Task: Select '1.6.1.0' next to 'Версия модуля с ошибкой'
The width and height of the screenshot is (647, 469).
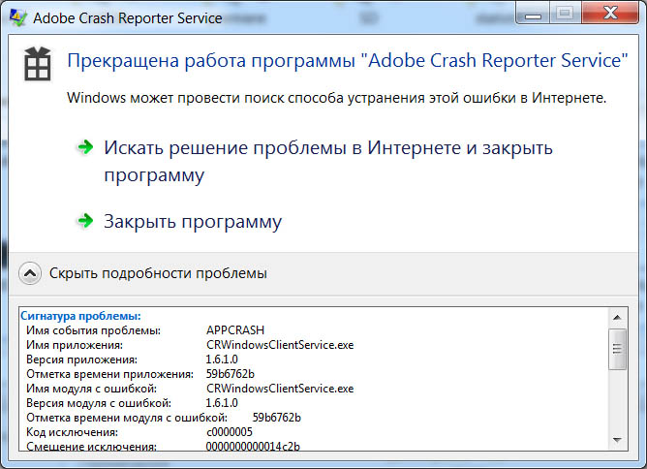Action: click(222, 403)
